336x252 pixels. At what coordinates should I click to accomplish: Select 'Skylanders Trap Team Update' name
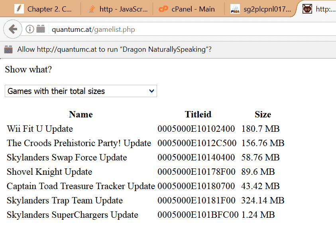(65, 200)
